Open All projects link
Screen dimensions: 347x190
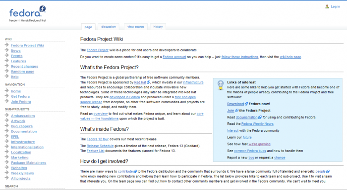(x=21, y=178)
